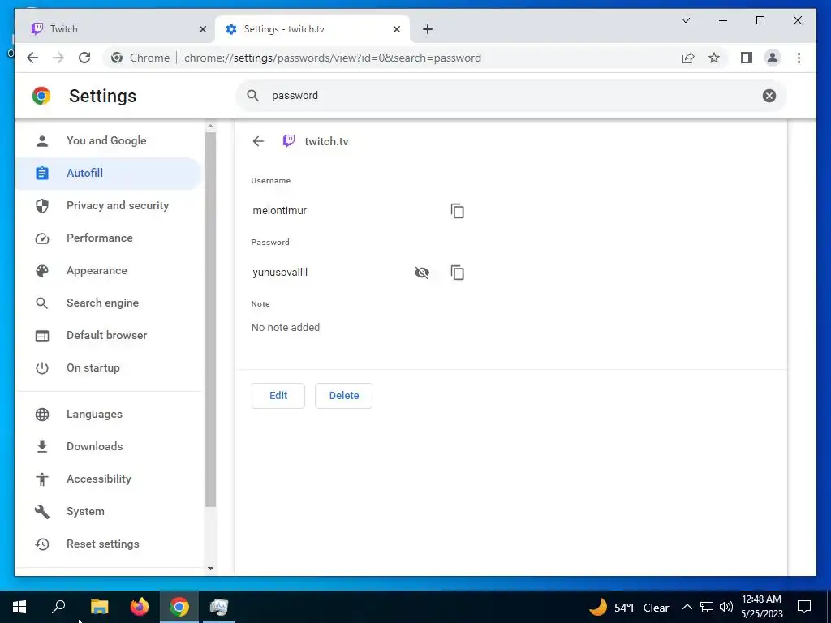Click the Chrome taskbar icon
The width and height of the screenshot is (831, 623).
tap(179, 607)
